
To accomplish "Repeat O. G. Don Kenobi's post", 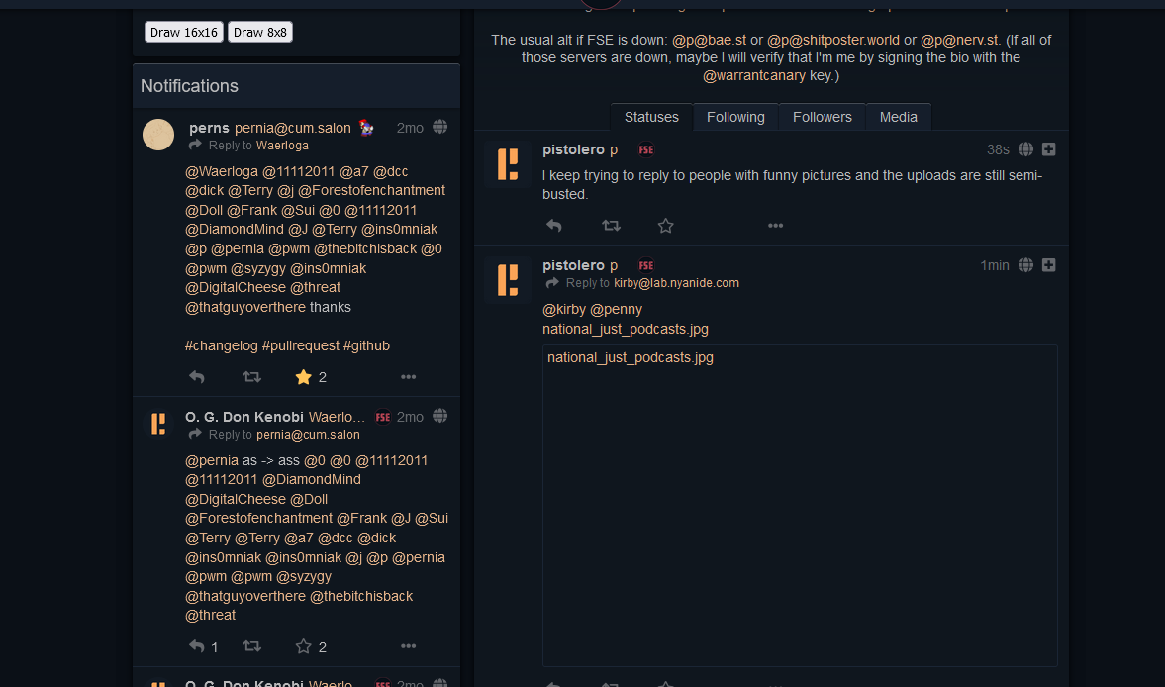I will coord(251,646).
